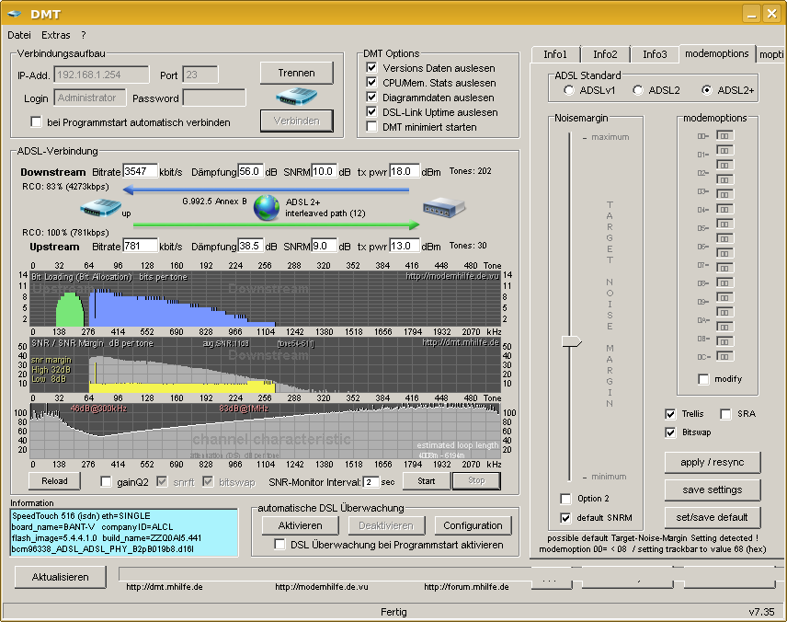Open the http://forum.mhilfe.de link

click(466, 587)
